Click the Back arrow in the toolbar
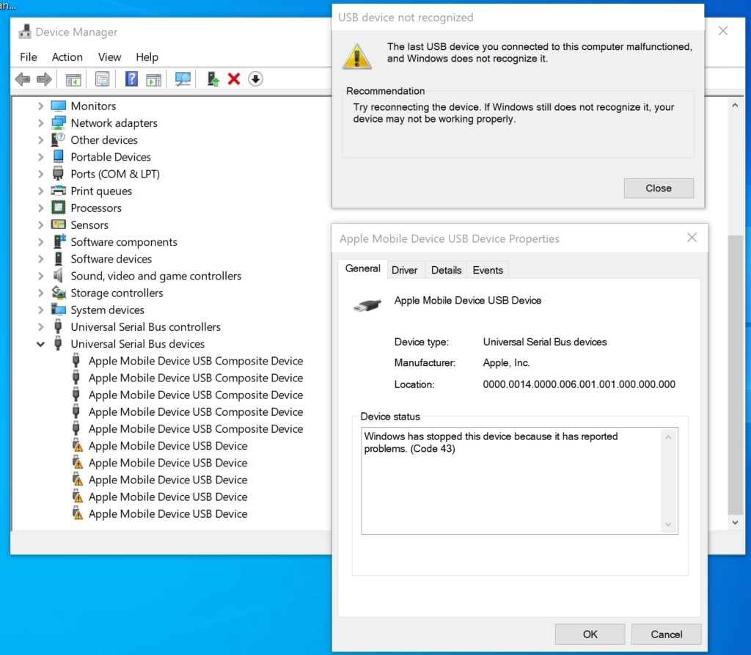Viewport: 751px width, 655px height. point(23,79)
